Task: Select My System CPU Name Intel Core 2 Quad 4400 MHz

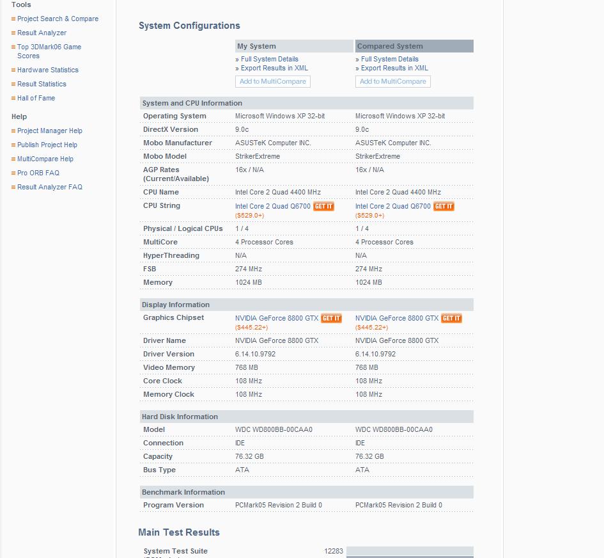Action: (x=278, y=193)
